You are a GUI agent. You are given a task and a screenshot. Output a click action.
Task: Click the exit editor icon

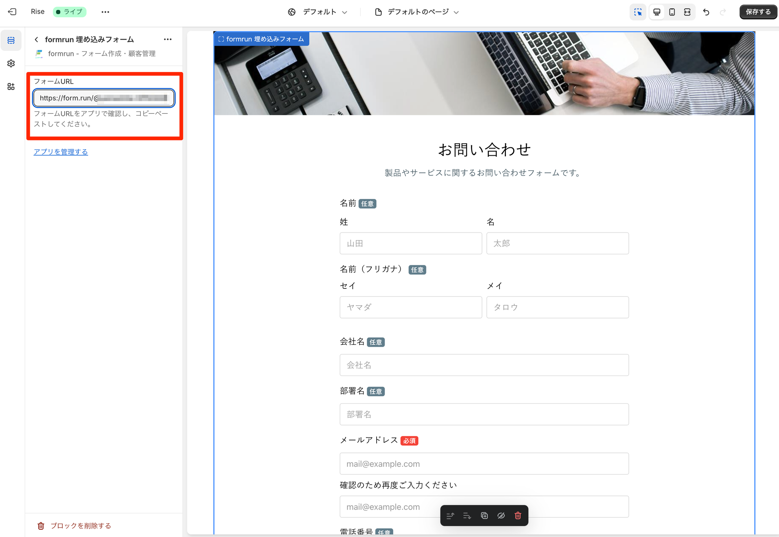12,12
